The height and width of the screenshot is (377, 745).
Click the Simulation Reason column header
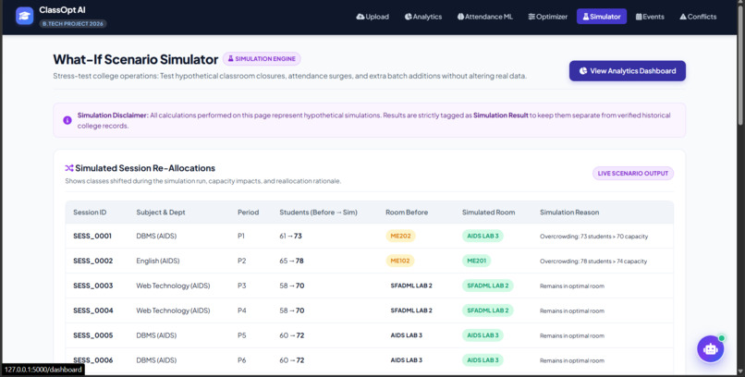tap(569, 213)
